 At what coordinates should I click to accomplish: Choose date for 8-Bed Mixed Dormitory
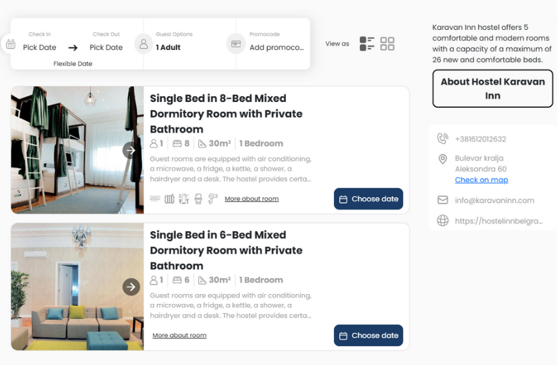pos(369,199)
